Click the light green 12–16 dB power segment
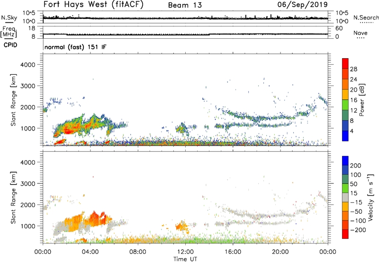379x262 pixels. point(345,105)
